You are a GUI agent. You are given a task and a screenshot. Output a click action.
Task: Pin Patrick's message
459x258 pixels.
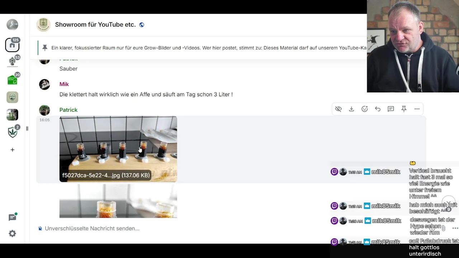point(404,109)
